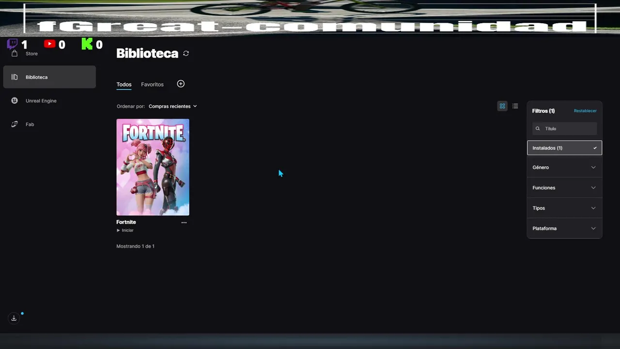This screenshot has width=620, height=349.
Task: Refresh the Biblioteca library
Action: (186, 53)
